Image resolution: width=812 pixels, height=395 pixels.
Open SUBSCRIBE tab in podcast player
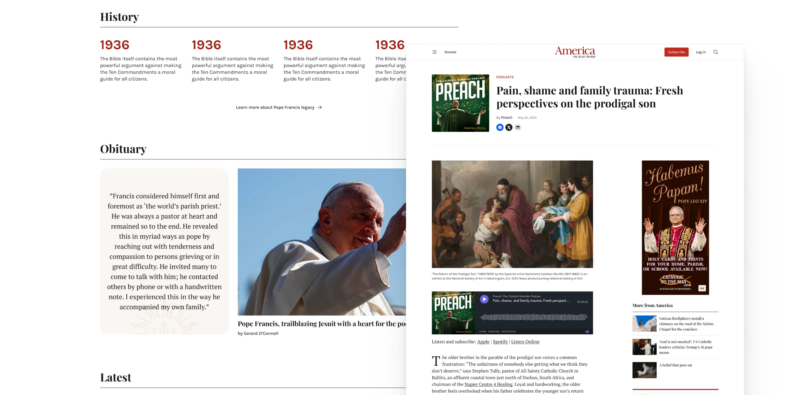494,332
